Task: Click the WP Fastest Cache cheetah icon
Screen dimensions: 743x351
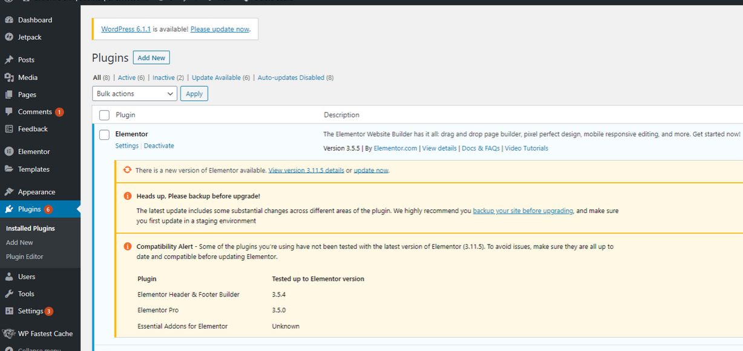Action: pyautogui.click(x=8, y=333)
